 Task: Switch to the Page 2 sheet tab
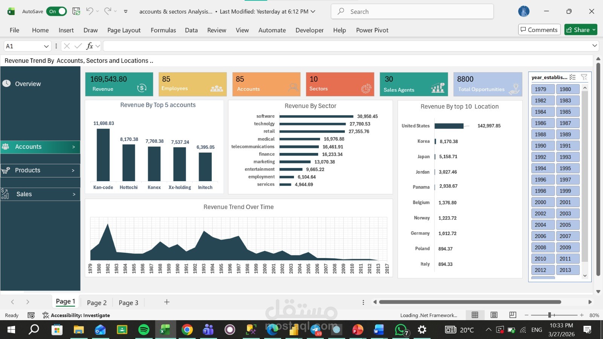[96, 302]
